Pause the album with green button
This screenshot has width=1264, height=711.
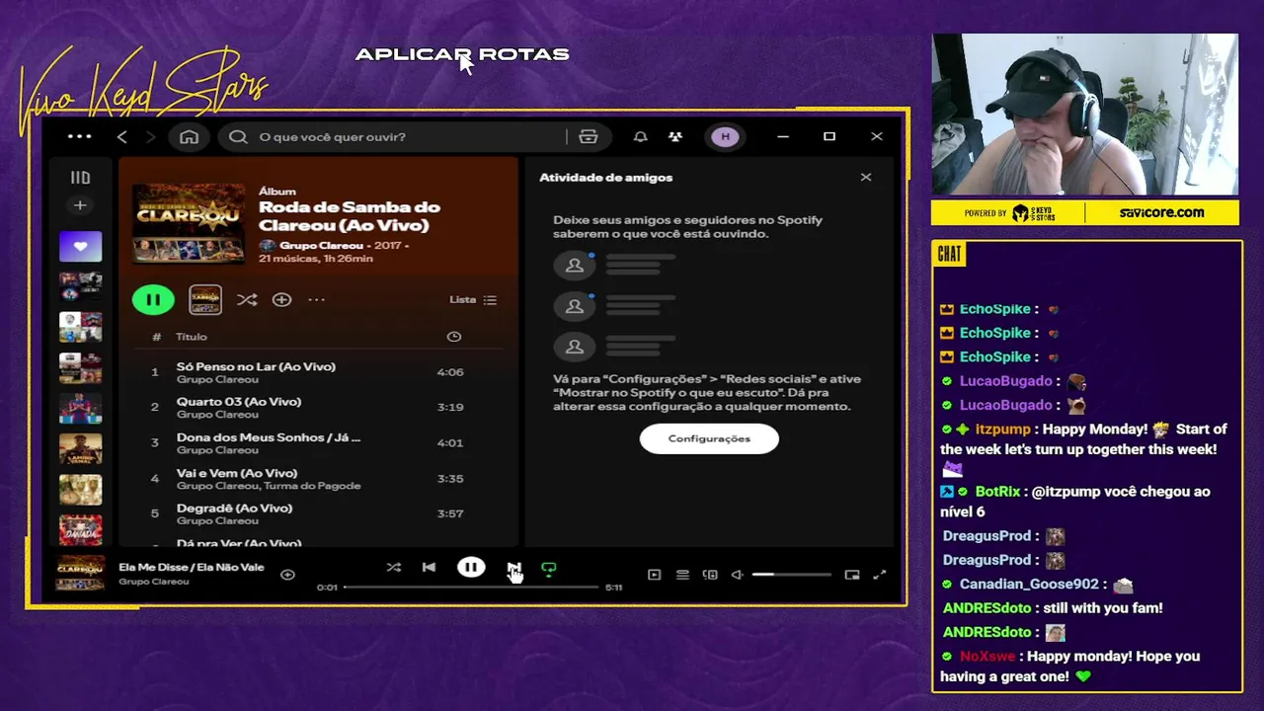click(153, 299)
